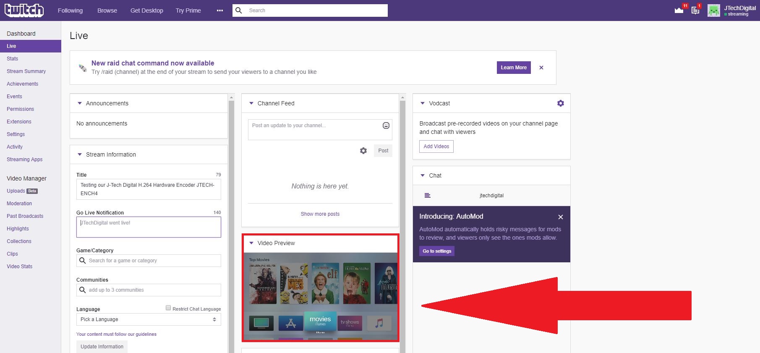This screenshot has width=760, height=353.
Task: Click Update Information button
Action: click(102, 347)
